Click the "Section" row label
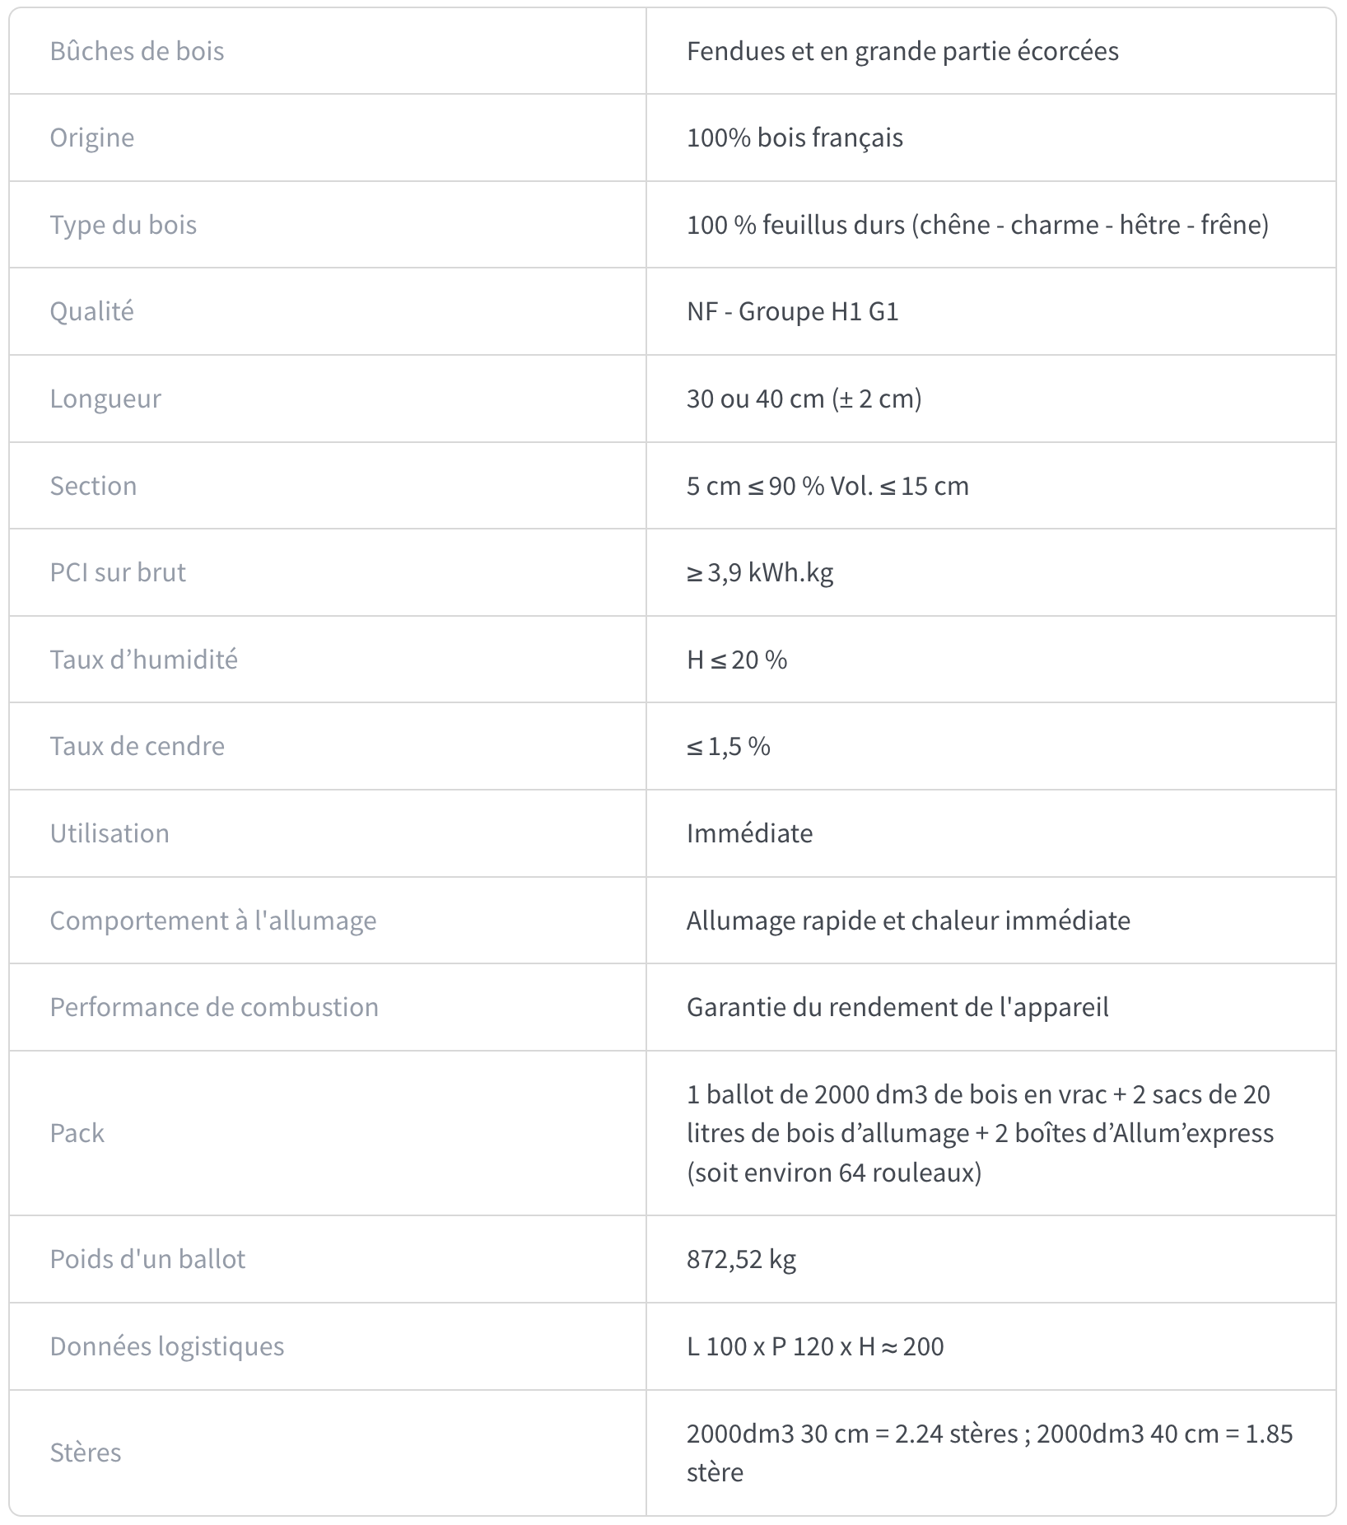 [x=93, y=486]
